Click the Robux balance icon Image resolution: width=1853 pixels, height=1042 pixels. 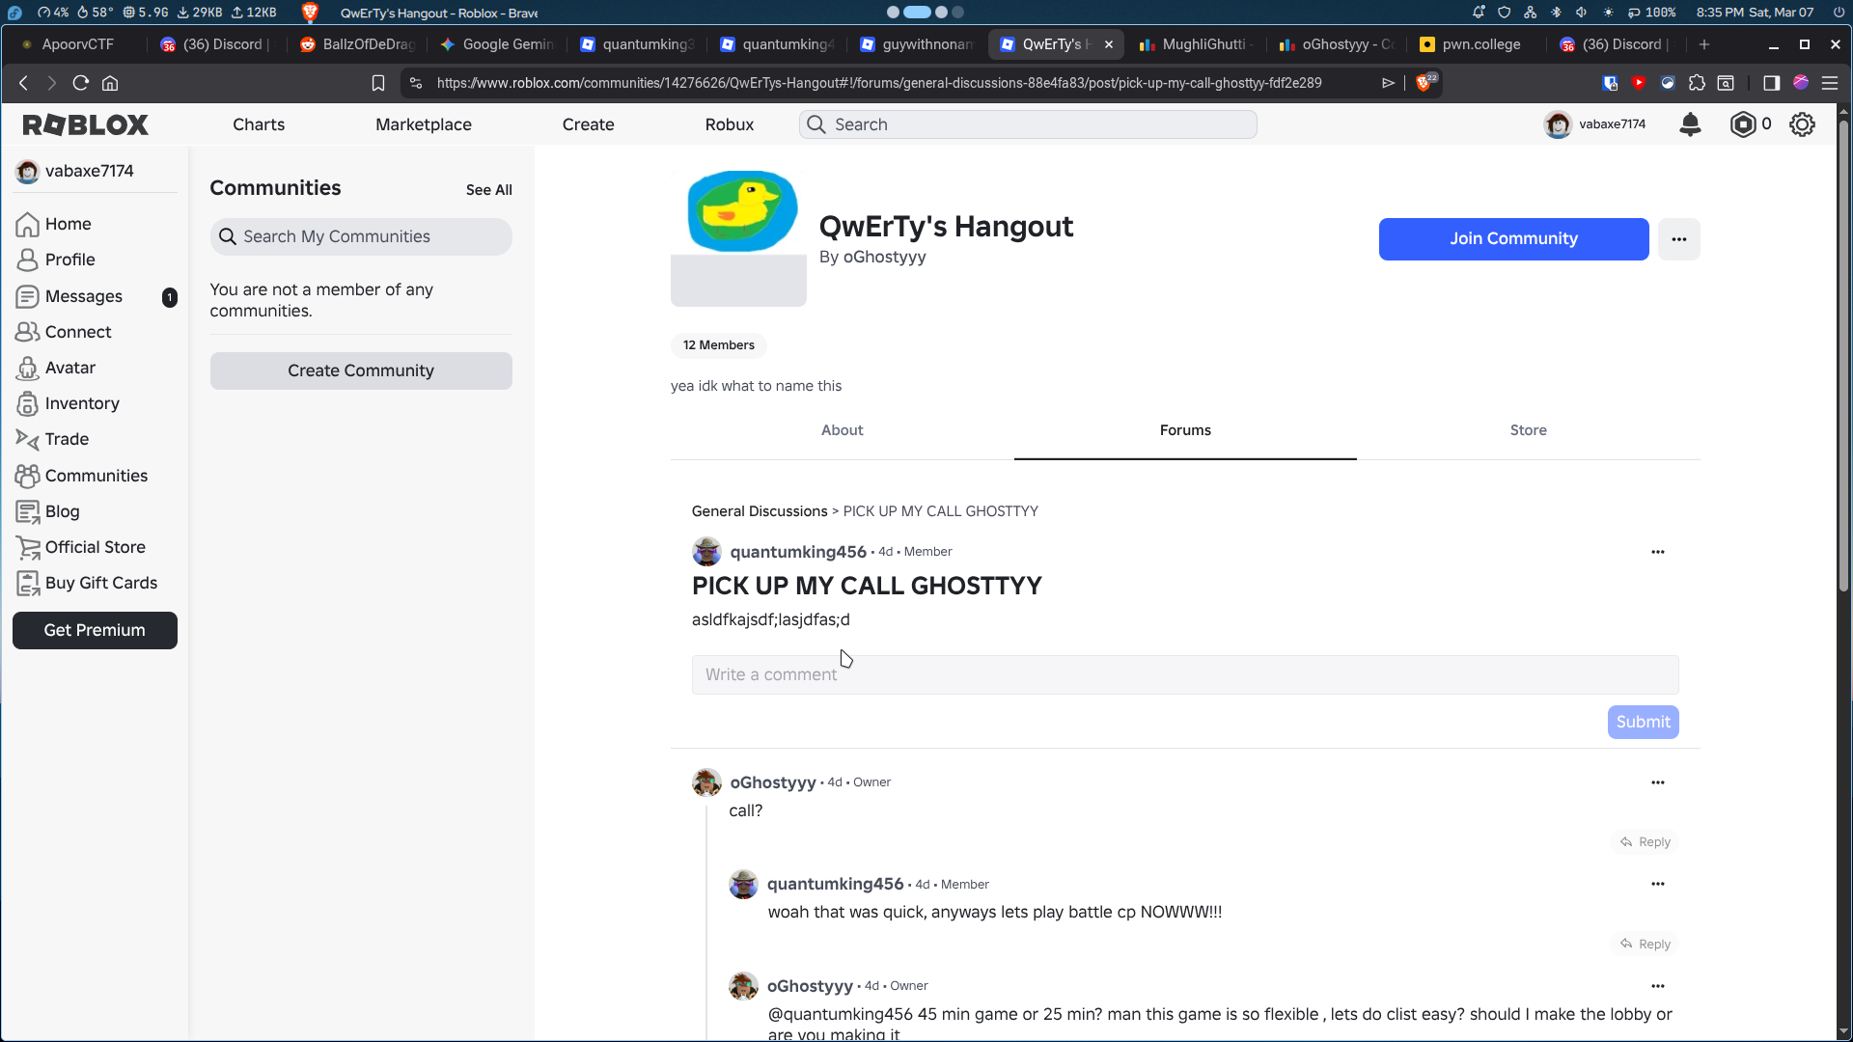[x=1743, y=124]
